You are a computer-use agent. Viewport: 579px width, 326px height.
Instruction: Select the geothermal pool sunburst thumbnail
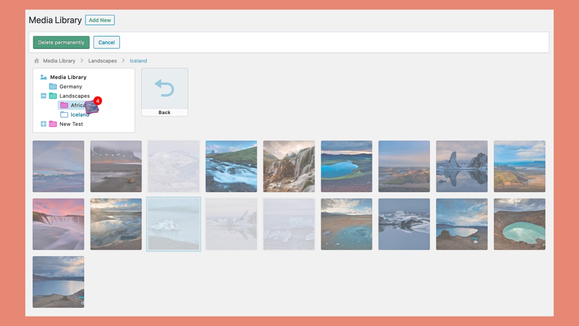pyautogui.click(x=116, y=224)
